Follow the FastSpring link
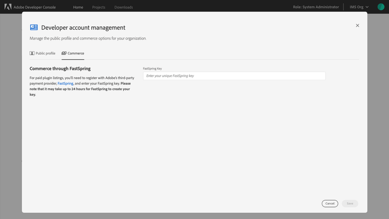Viewport: 389px width, 219px height. [x=65, y=84]
